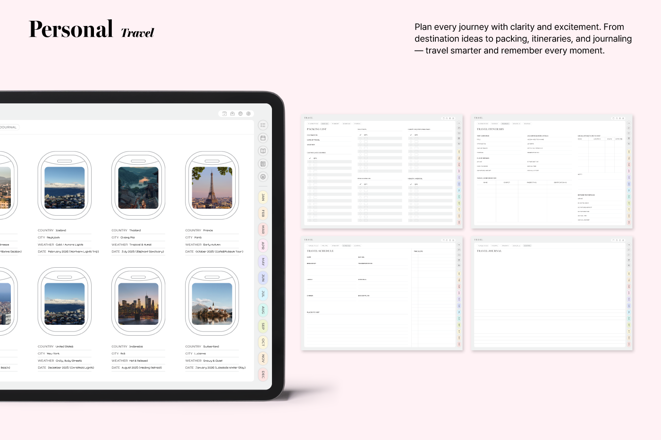Open the Packing List page preview

[381, 172]
